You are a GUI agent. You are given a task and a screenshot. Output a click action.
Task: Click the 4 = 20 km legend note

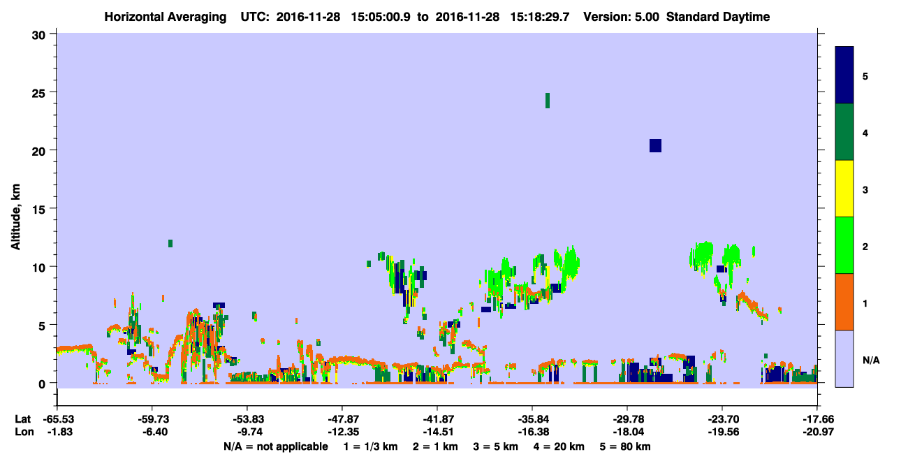559,446
